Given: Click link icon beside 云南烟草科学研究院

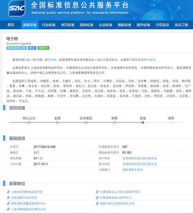Looking at the screenshot, I should [x=8, y=198].
